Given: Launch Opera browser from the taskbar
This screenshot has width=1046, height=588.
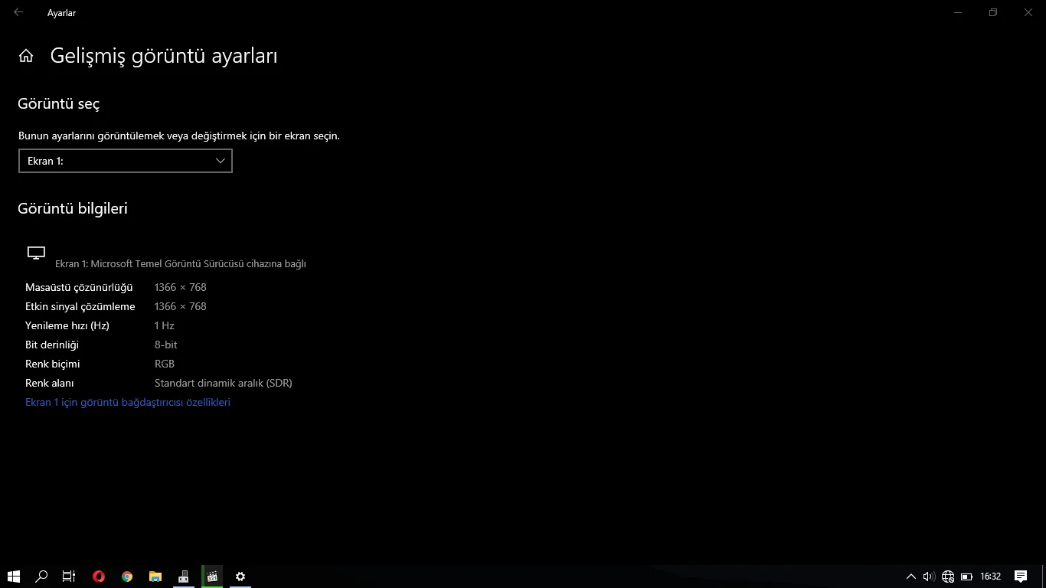Looking at the screenshot, I should click(99, 577).
